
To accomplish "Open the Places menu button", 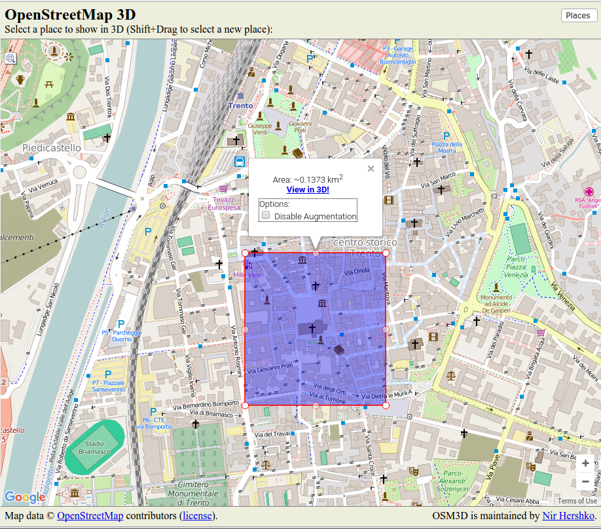I will pos(578,15).
